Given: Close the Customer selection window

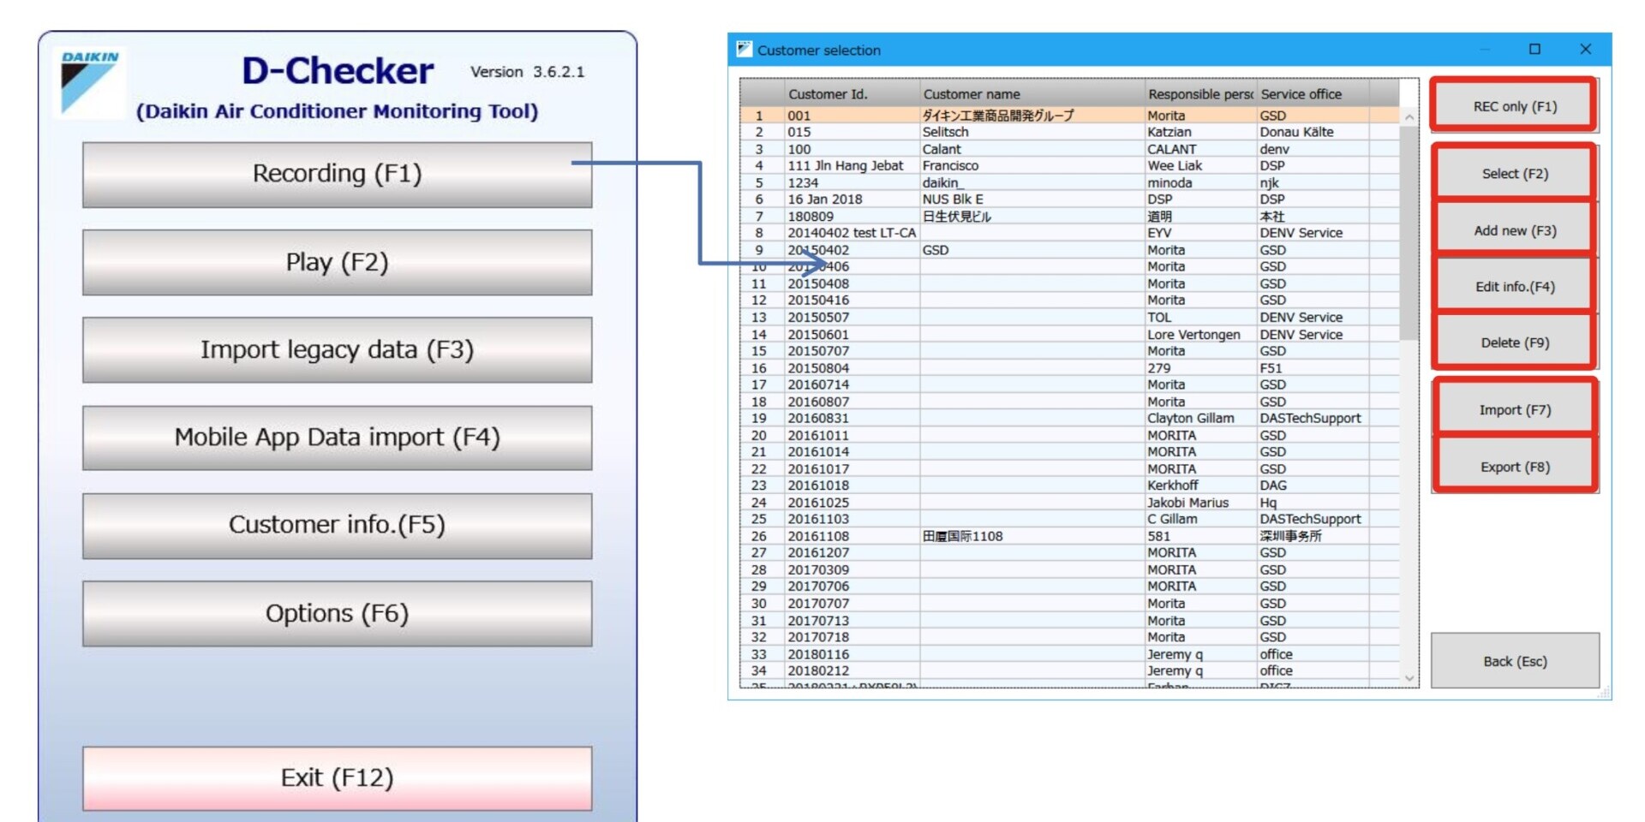Looking at the screenshot, I should tap(1585, 49).
